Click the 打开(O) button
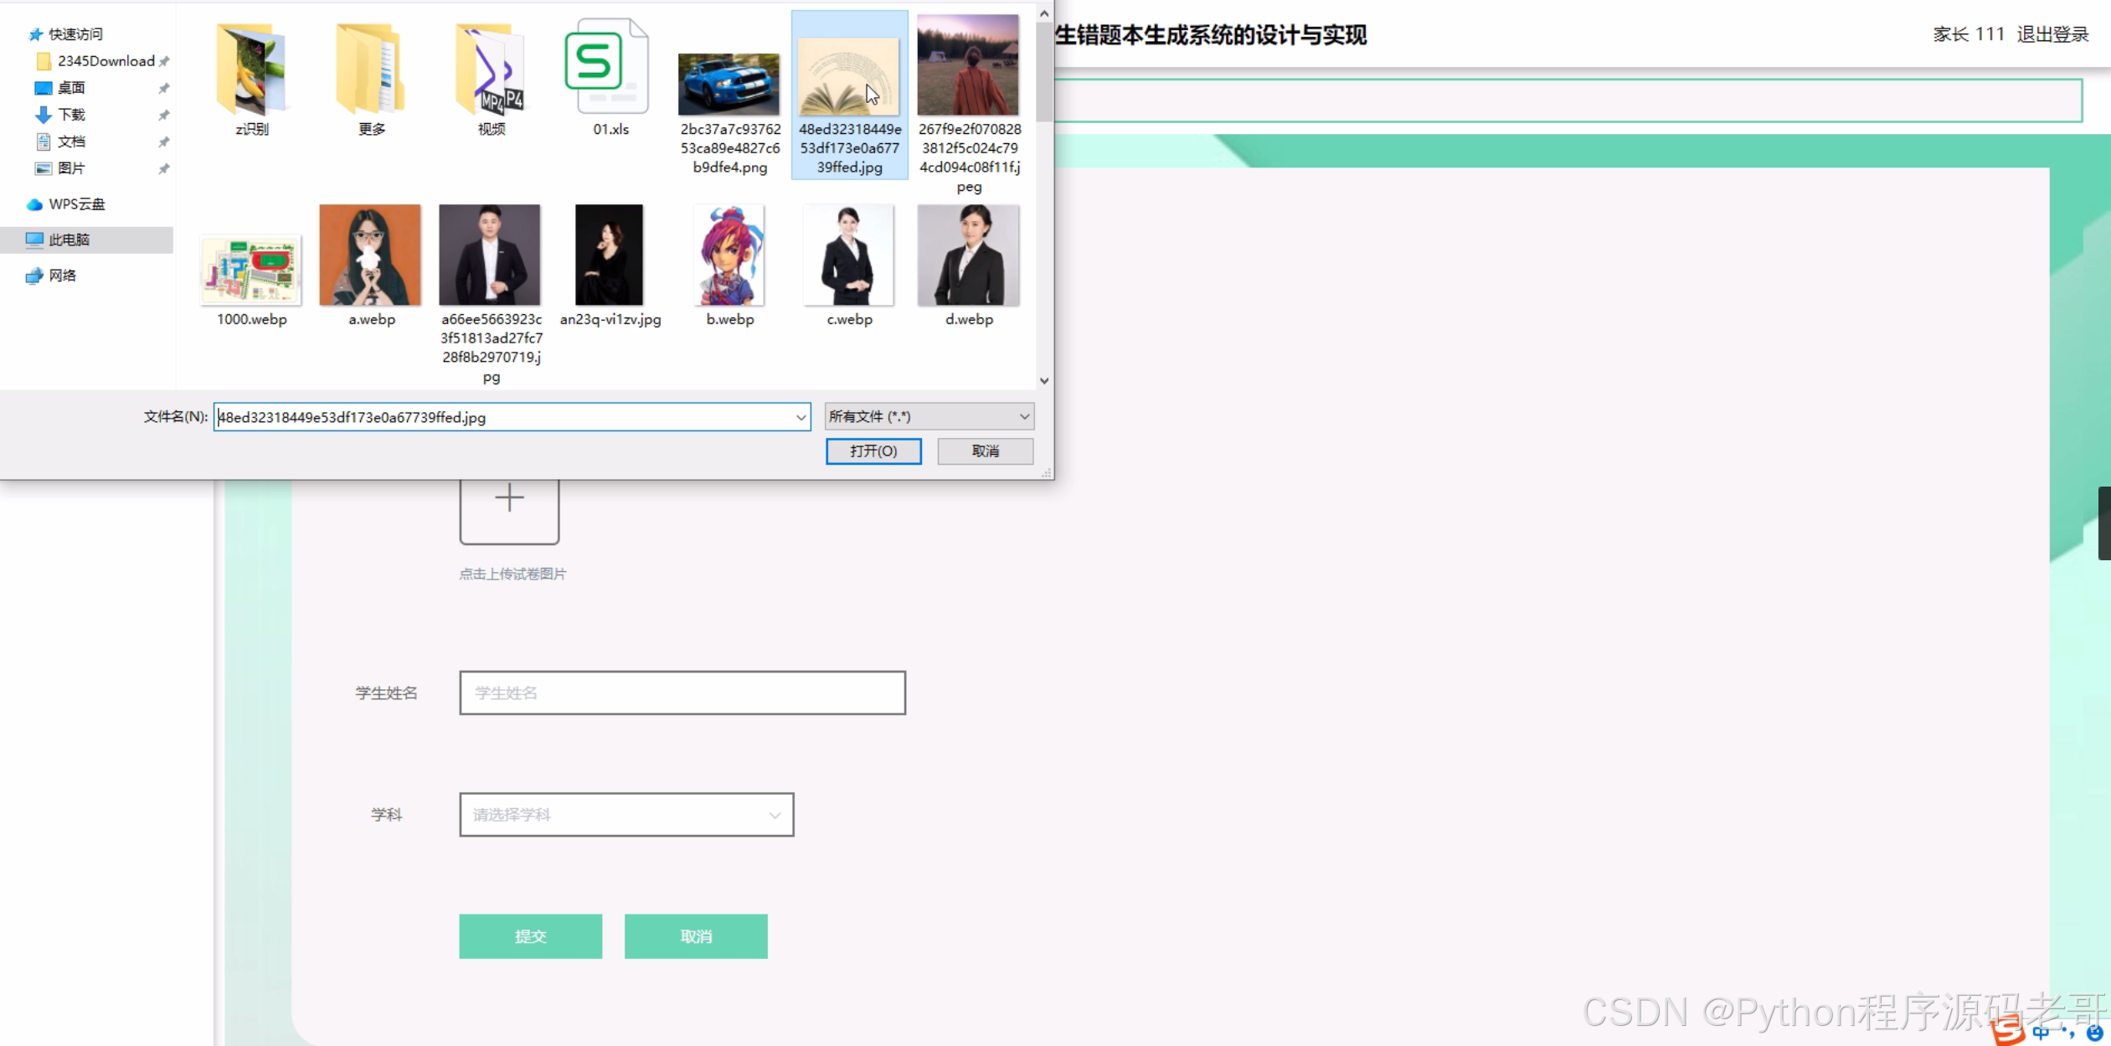Image resolution: width=2111 pixels, height=1046 pixels. pos(873,451)
